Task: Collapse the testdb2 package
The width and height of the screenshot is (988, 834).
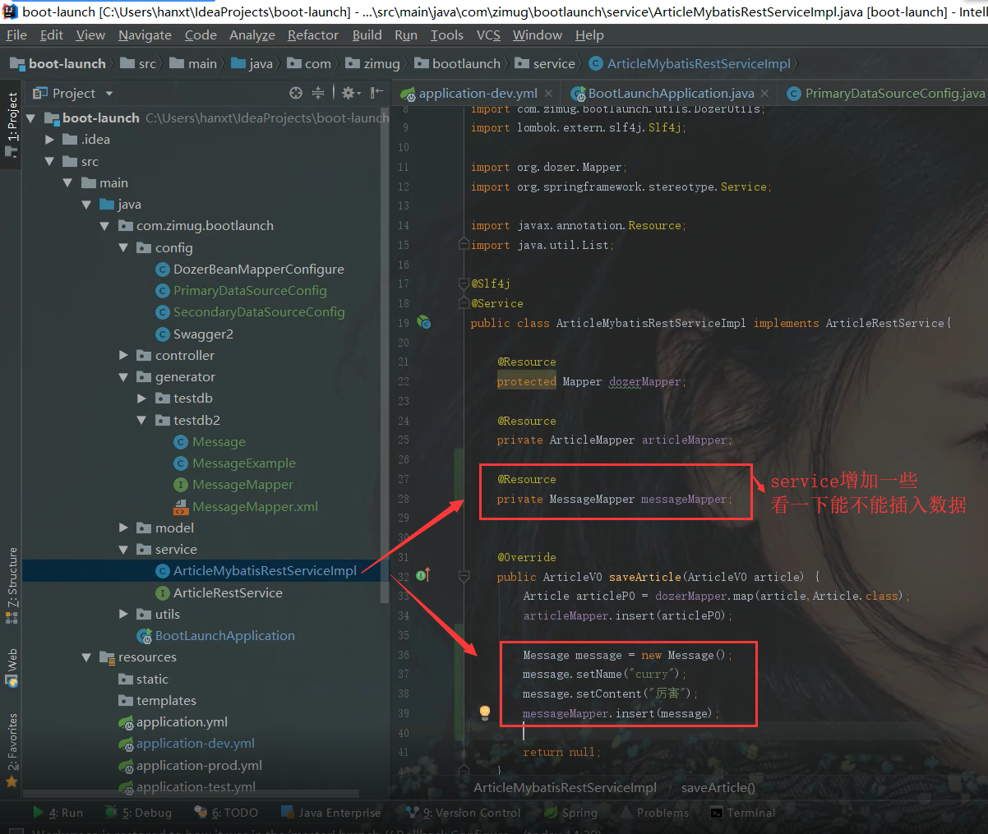Action: click(x=141, y=420)
